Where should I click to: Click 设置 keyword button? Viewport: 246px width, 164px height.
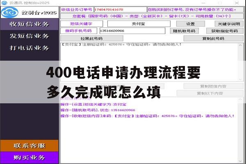(x=191, y=24)
